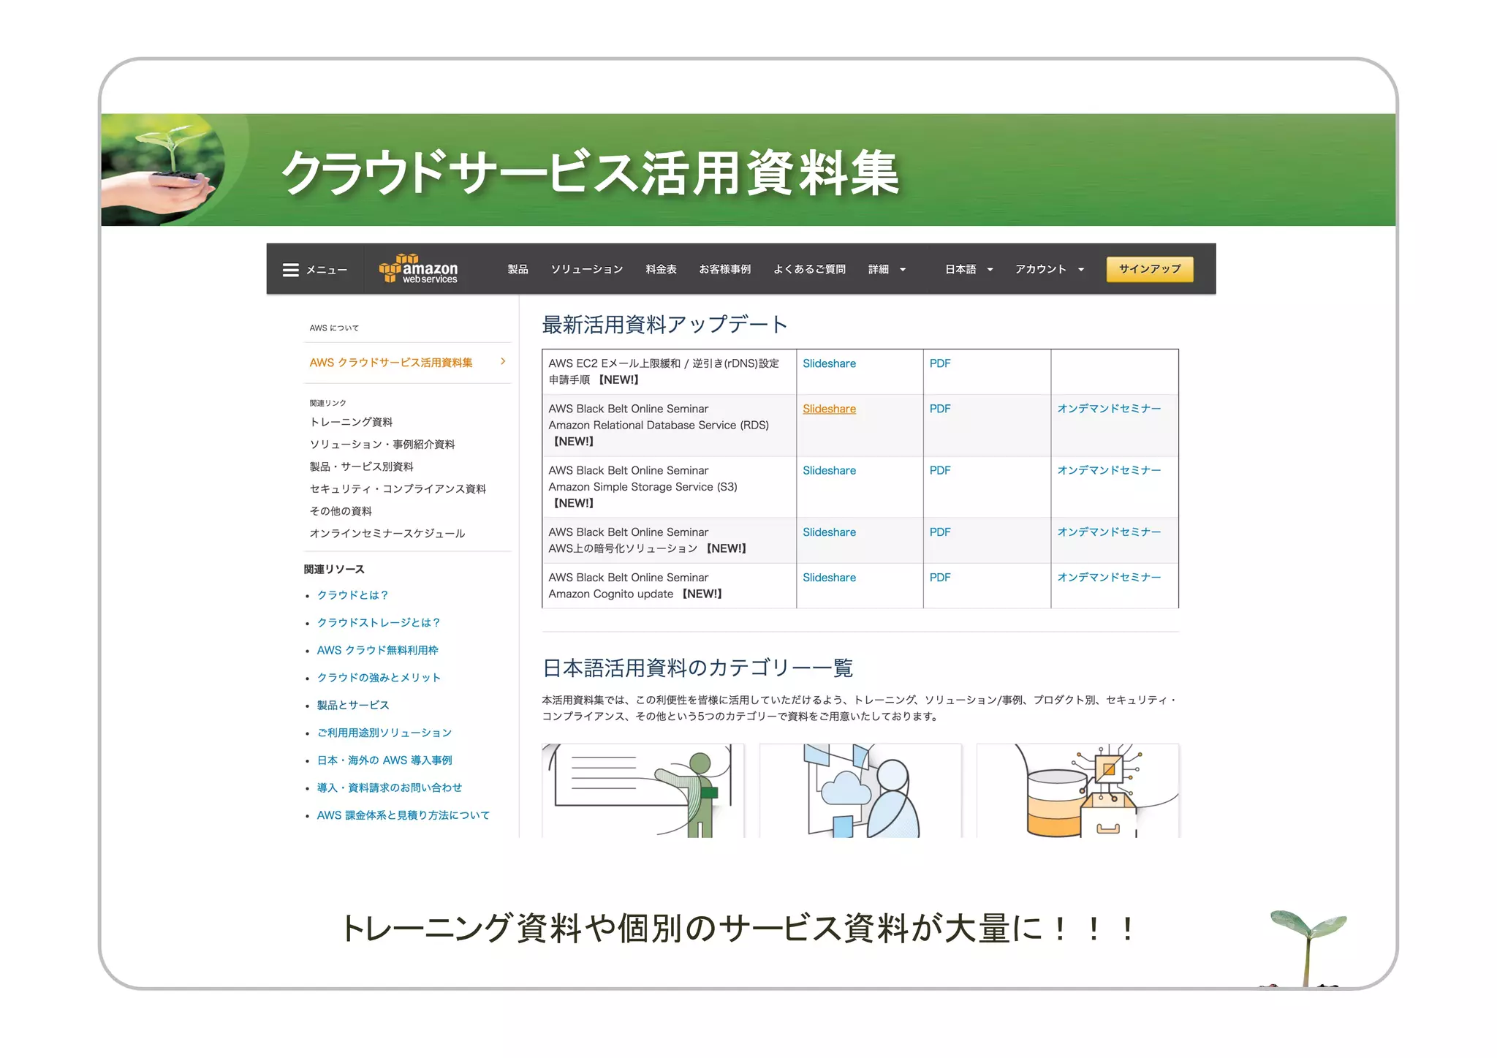The height and width of the screenshot is (1058, 1497).
Task: Click the 最新活用資料アップデート heading
Action: pos(664,325)
